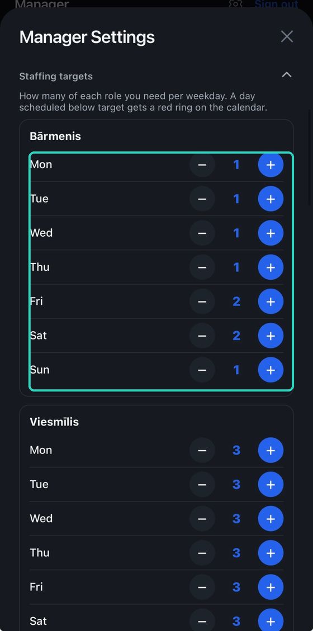The height and width of the screenshot is (631, 313).
Task: Decrease Bārmenis Friday staffing target
Action: (x=202, y=302)
